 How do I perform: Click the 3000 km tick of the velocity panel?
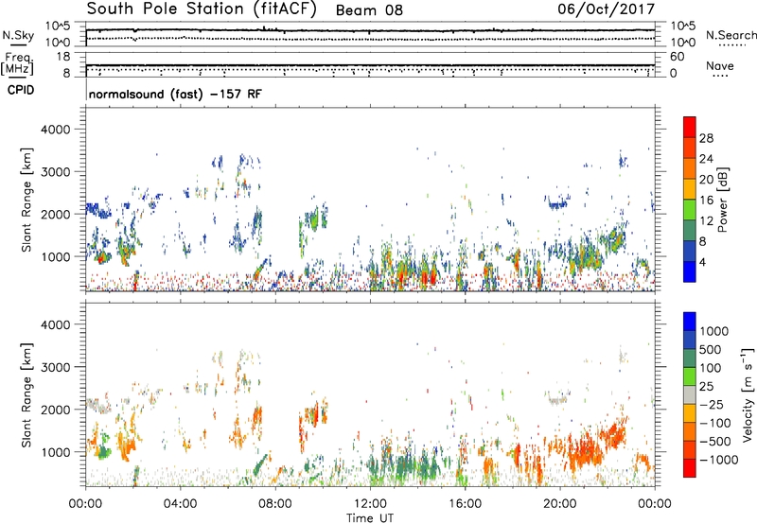(x=56, y=367)
